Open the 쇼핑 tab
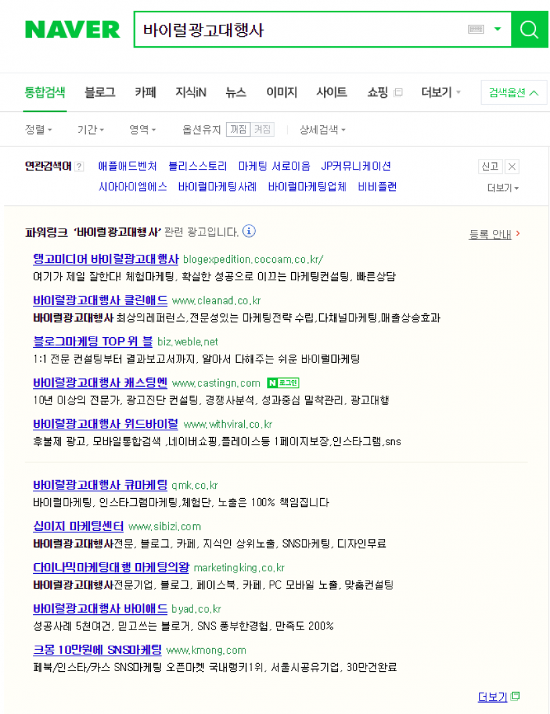This screenshot has width=550, height=714. click(x=378, y=93)
